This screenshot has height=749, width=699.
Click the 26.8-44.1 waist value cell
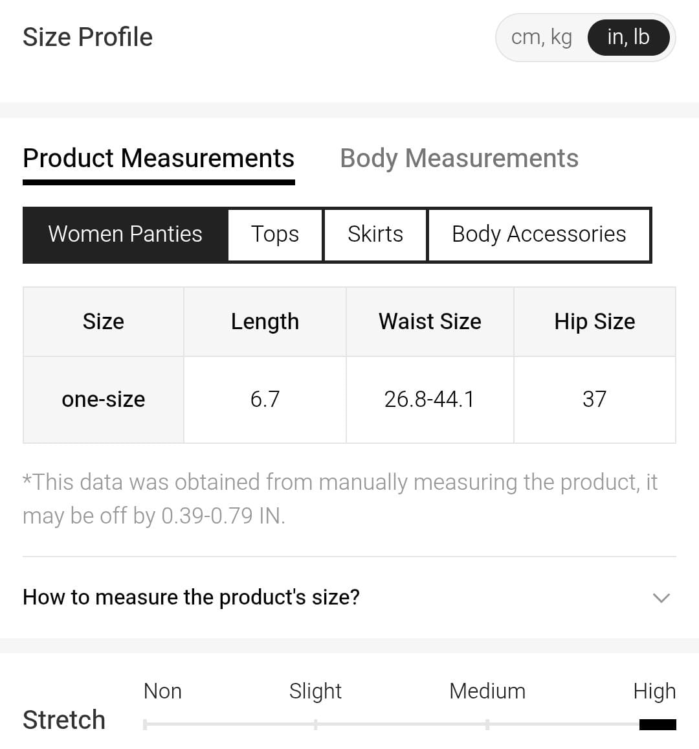click(430, 400)
